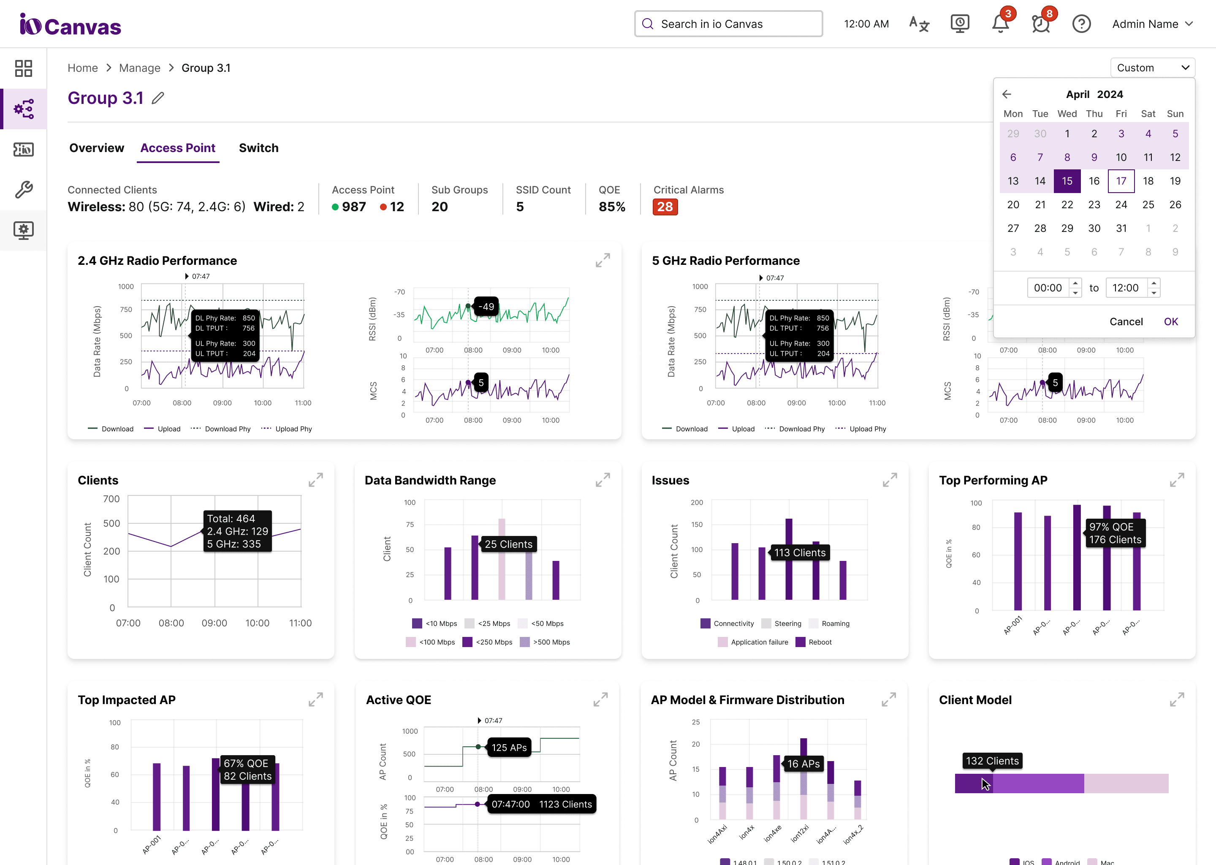Click OK in the date picker
The image size is (1216, 865).
tap(1171, 322)
